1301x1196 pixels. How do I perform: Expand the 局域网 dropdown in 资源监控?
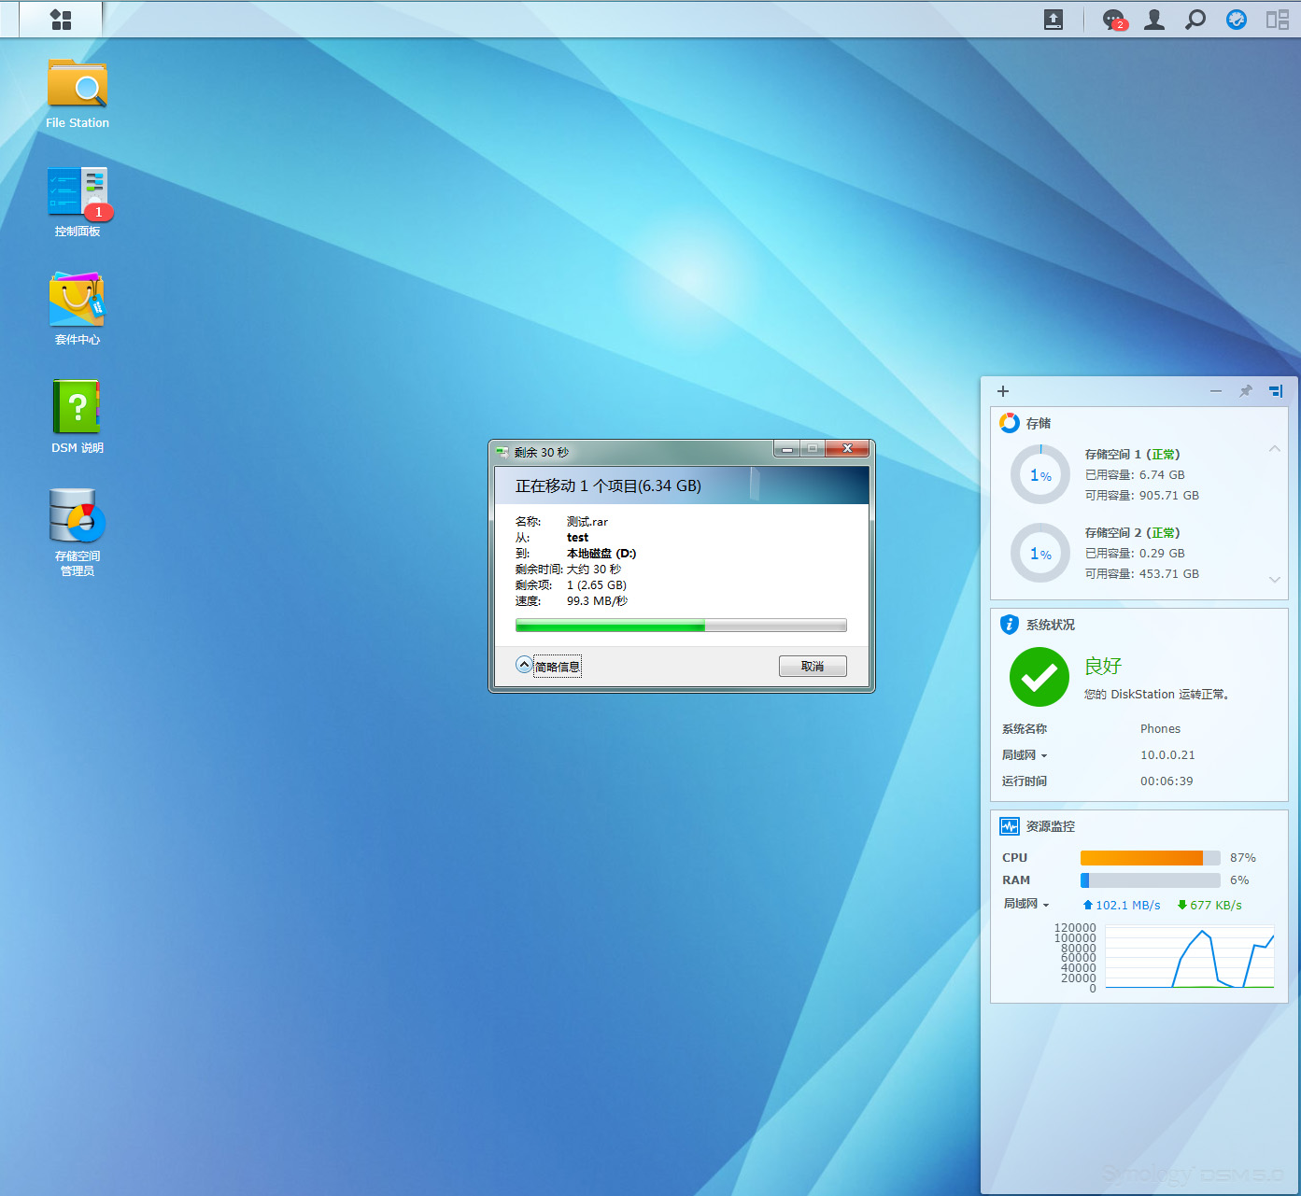(x=1026, y=904)
